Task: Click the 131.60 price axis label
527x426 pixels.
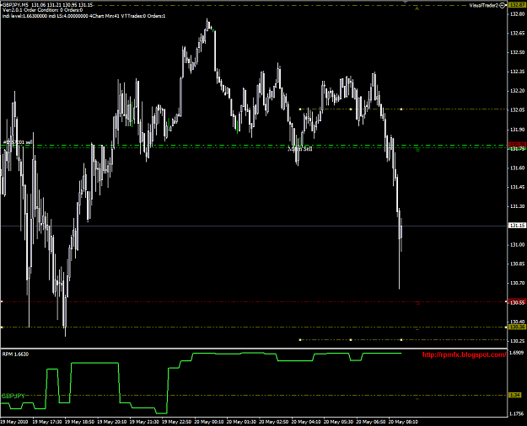Action: click(x=517, y=168)
